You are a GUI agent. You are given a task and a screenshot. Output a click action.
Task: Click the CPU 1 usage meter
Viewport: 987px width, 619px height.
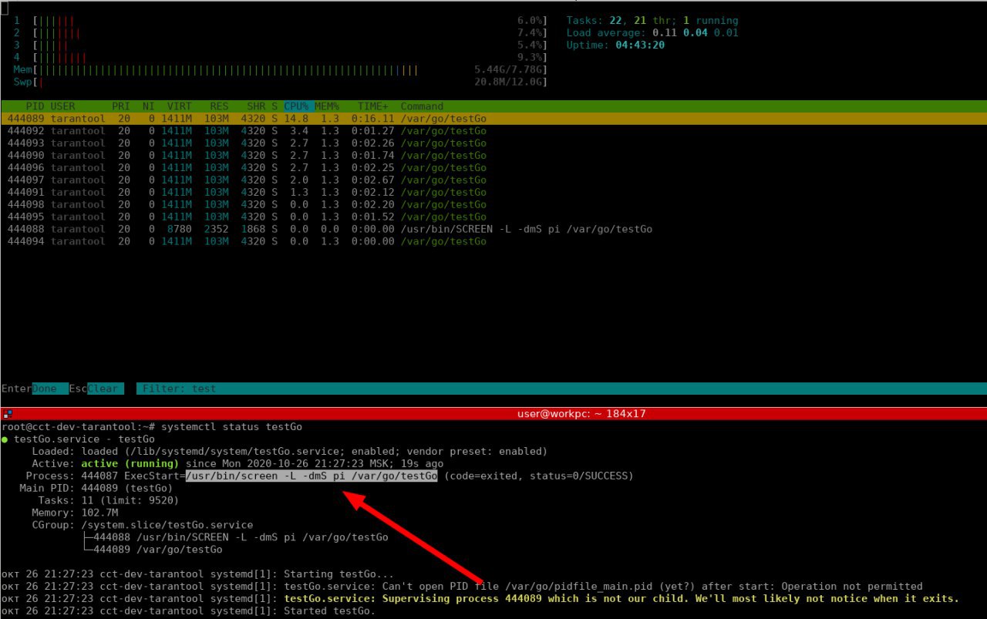coord(281,21)
